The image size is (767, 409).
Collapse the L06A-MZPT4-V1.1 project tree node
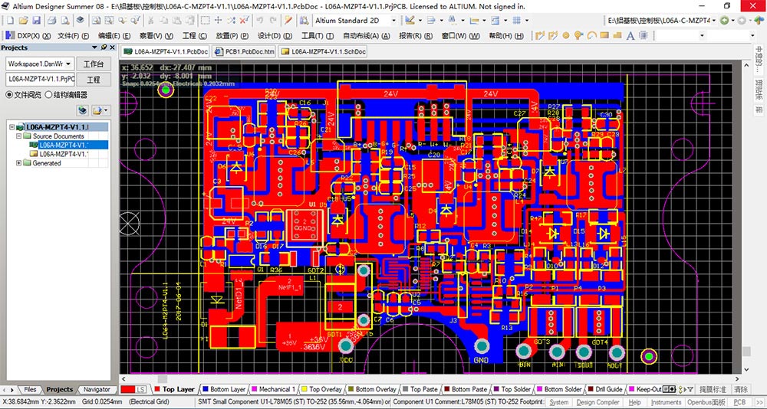12,127
